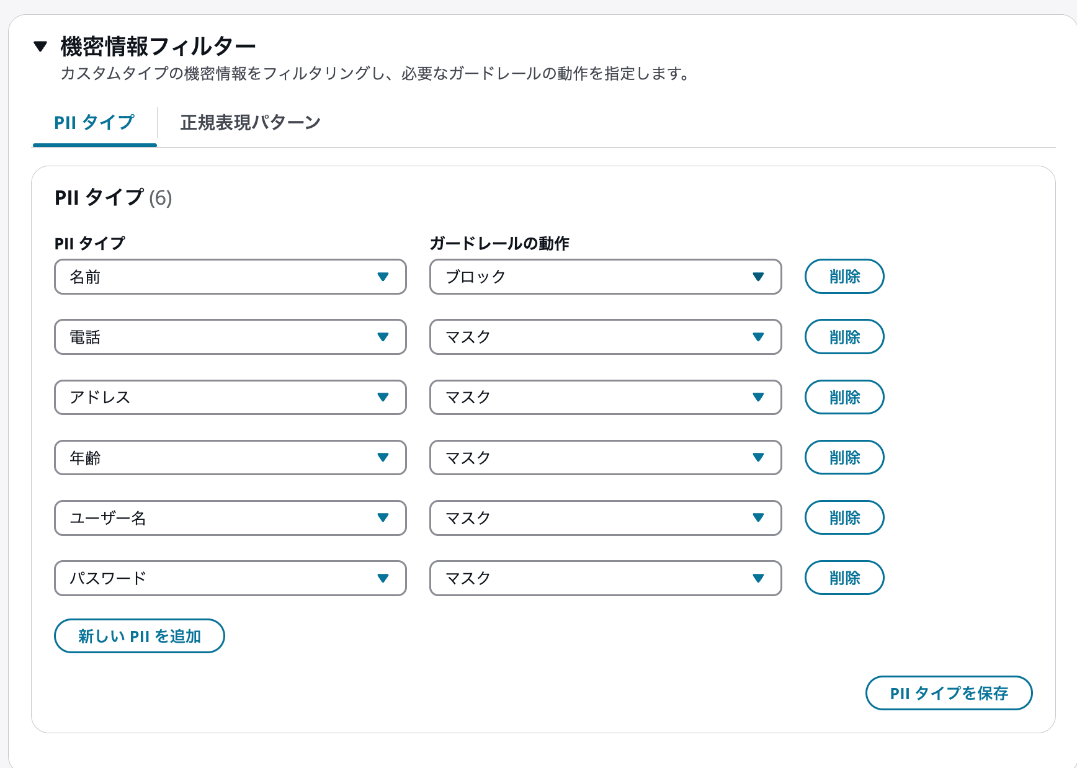Switch to the 正規表現パターン tab

249,122
